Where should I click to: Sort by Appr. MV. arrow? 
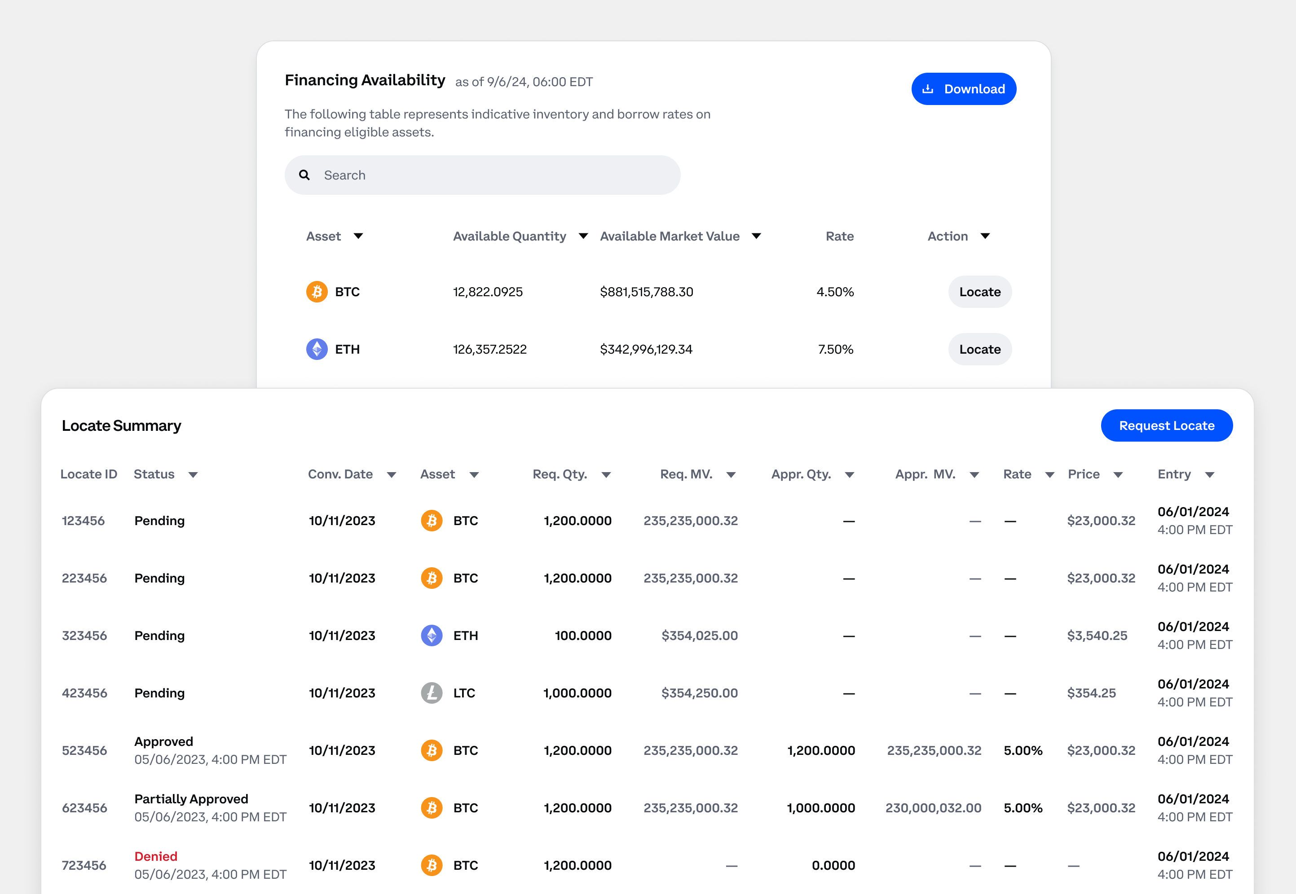coord(974,475)
